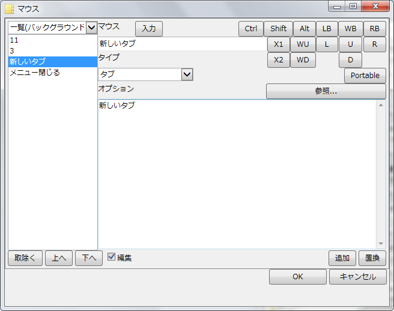The image size is (394, 311).
Task: Select the メニュー閉じる list entry
Action: pos(53,73)
